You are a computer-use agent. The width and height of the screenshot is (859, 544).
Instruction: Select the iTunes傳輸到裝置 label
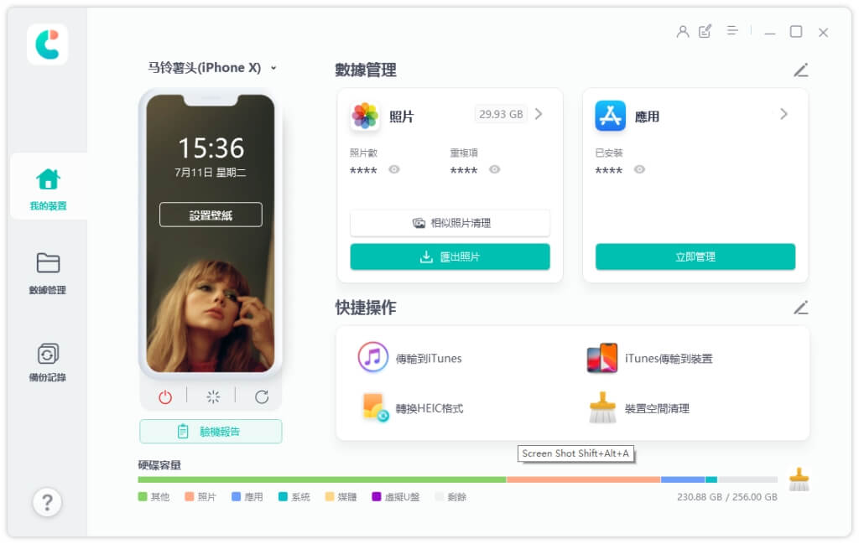click(669, 359)
